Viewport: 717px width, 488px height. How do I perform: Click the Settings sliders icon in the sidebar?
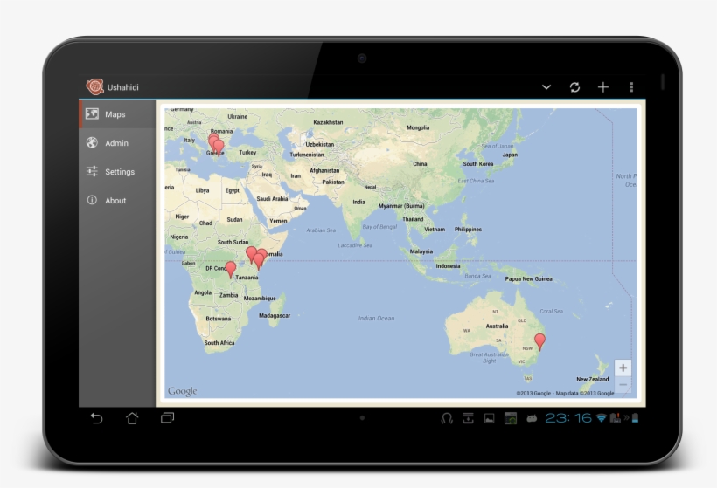click(x=92, y=171)
